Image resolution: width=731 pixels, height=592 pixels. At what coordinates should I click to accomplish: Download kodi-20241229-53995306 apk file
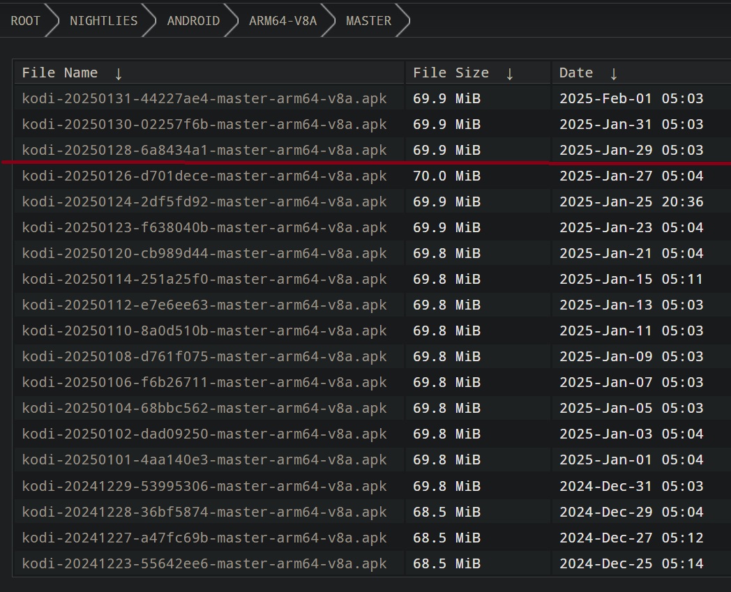point(204,486)
